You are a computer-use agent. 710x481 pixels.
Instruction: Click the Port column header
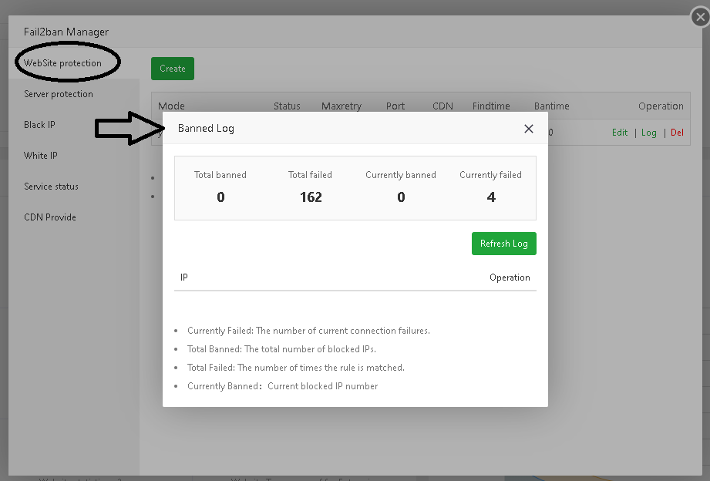pos(395,106)
